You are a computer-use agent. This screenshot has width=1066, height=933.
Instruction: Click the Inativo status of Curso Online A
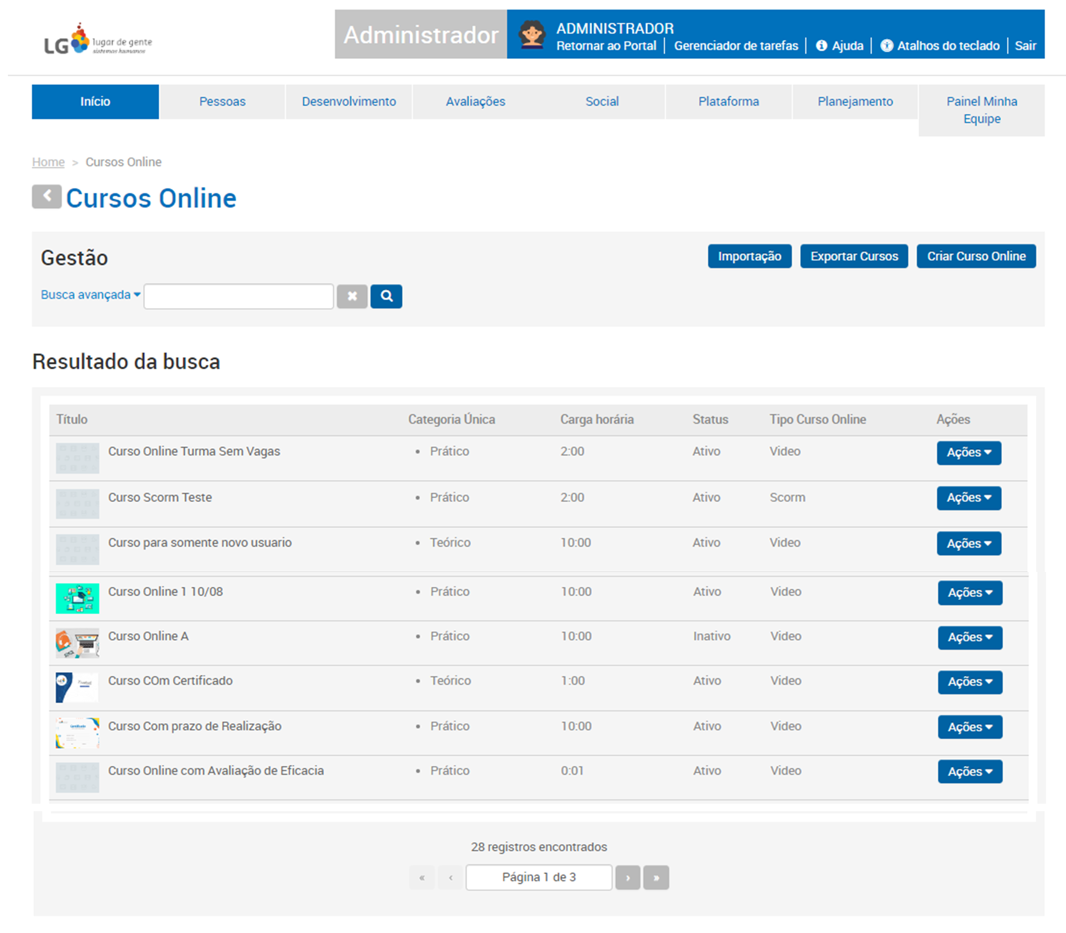pos(712,636)
